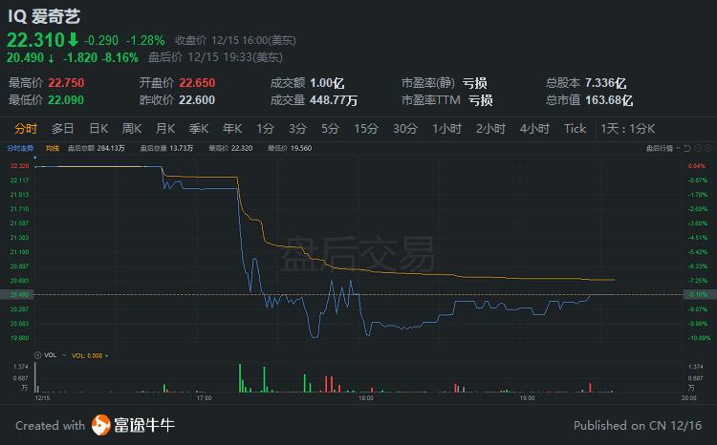This screenshot has height=445, width=717.
Task: Open the VOL: 0.000 value dropdown arrow
Action: pos(106,356)
